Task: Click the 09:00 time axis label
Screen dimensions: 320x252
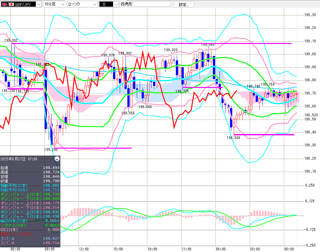Action: click(x=50, y=249)
